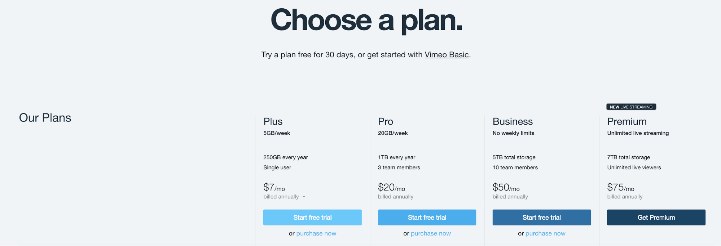Click the $75/mo Premium price
The width and height of the screenshot is (721, 246).
[x=620, y=187]
